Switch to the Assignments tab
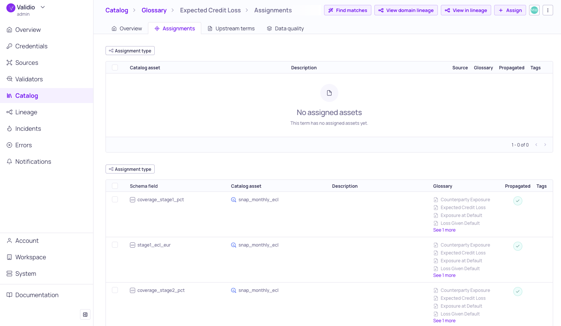Viewport: 561px width, 326px height. click(175, 28)
